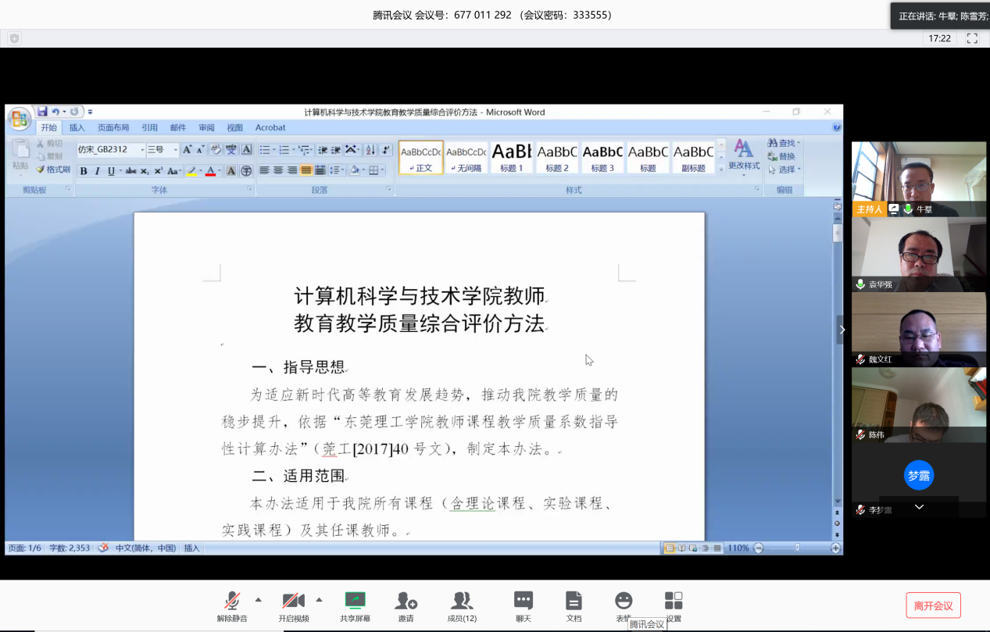
Task: Click the Grow Font icon
Action: [188, 150]
